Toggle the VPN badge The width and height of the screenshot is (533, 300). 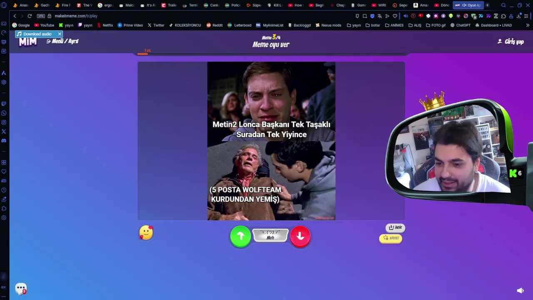(x=41, y=16)
